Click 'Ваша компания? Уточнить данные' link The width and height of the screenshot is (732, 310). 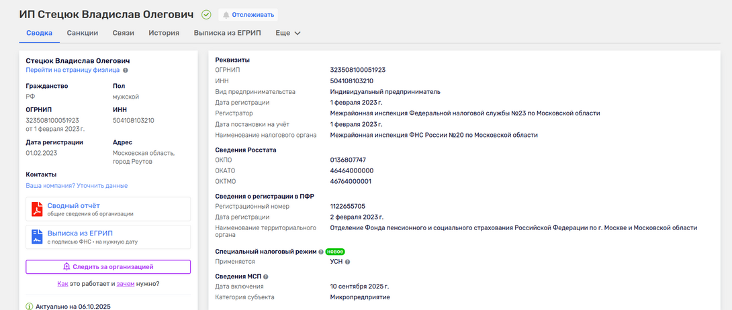click(77, 185)
